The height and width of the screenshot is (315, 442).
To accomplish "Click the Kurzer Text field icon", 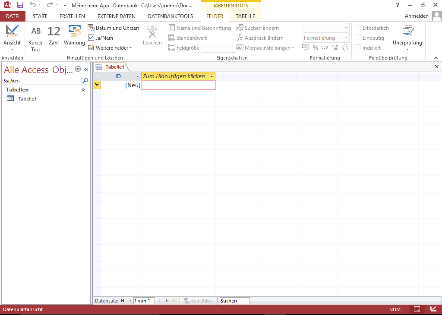I will (x=36, y=31).
